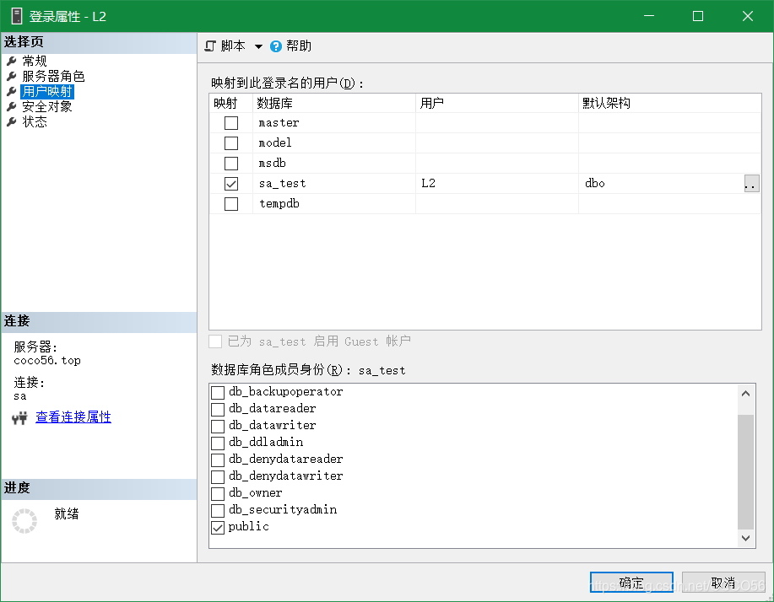
Task: Open the 常规 page
Action: [35, 62]
